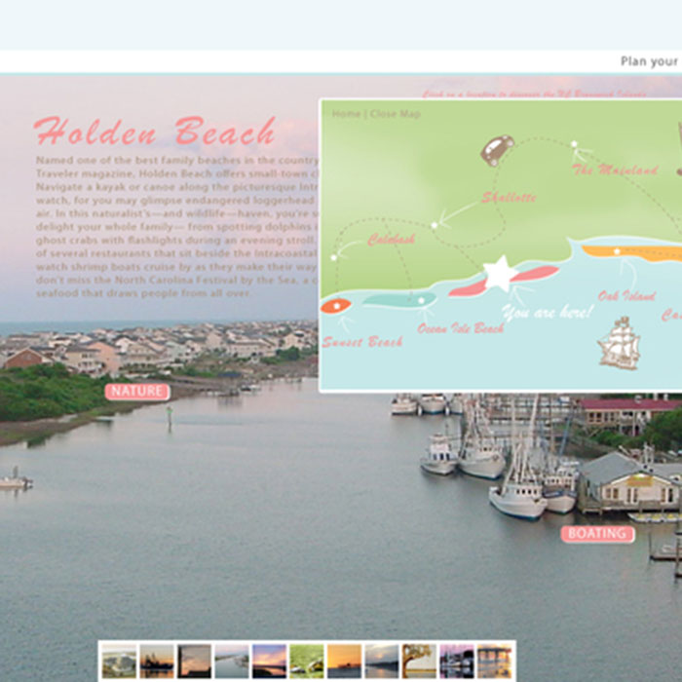
Task: Click the white dot marker below Shallotte
Action: pos(434,225)
